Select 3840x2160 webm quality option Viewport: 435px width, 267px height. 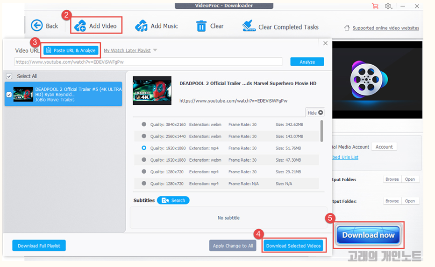click(x=144, y=124)
